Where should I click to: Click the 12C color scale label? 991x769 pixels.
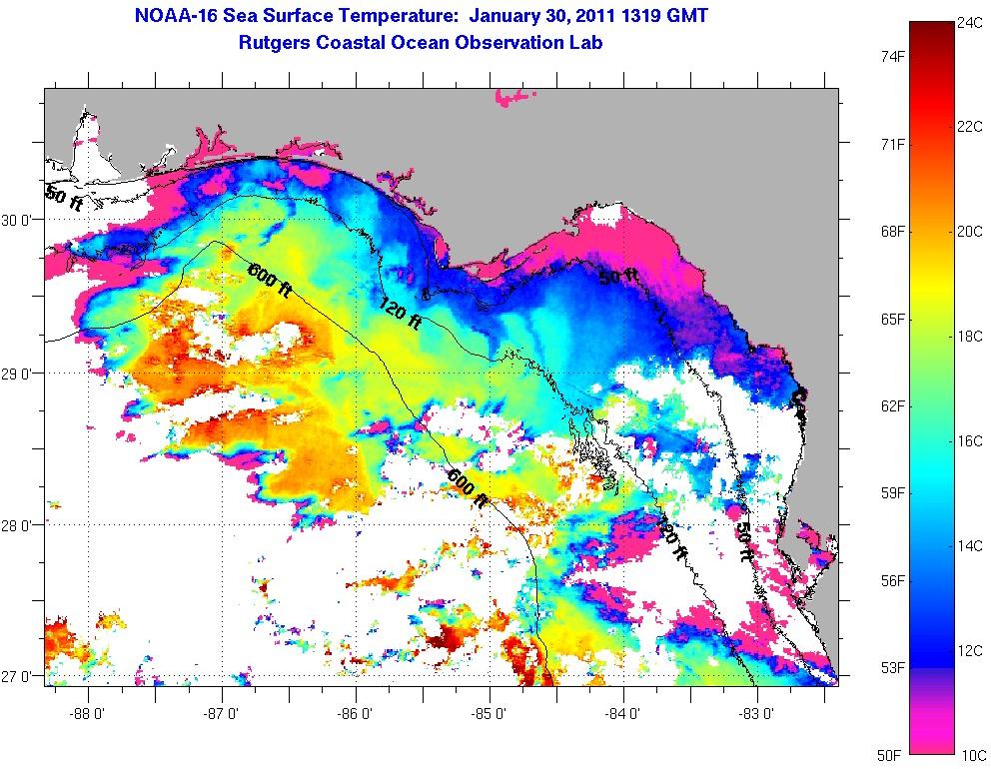970,651
